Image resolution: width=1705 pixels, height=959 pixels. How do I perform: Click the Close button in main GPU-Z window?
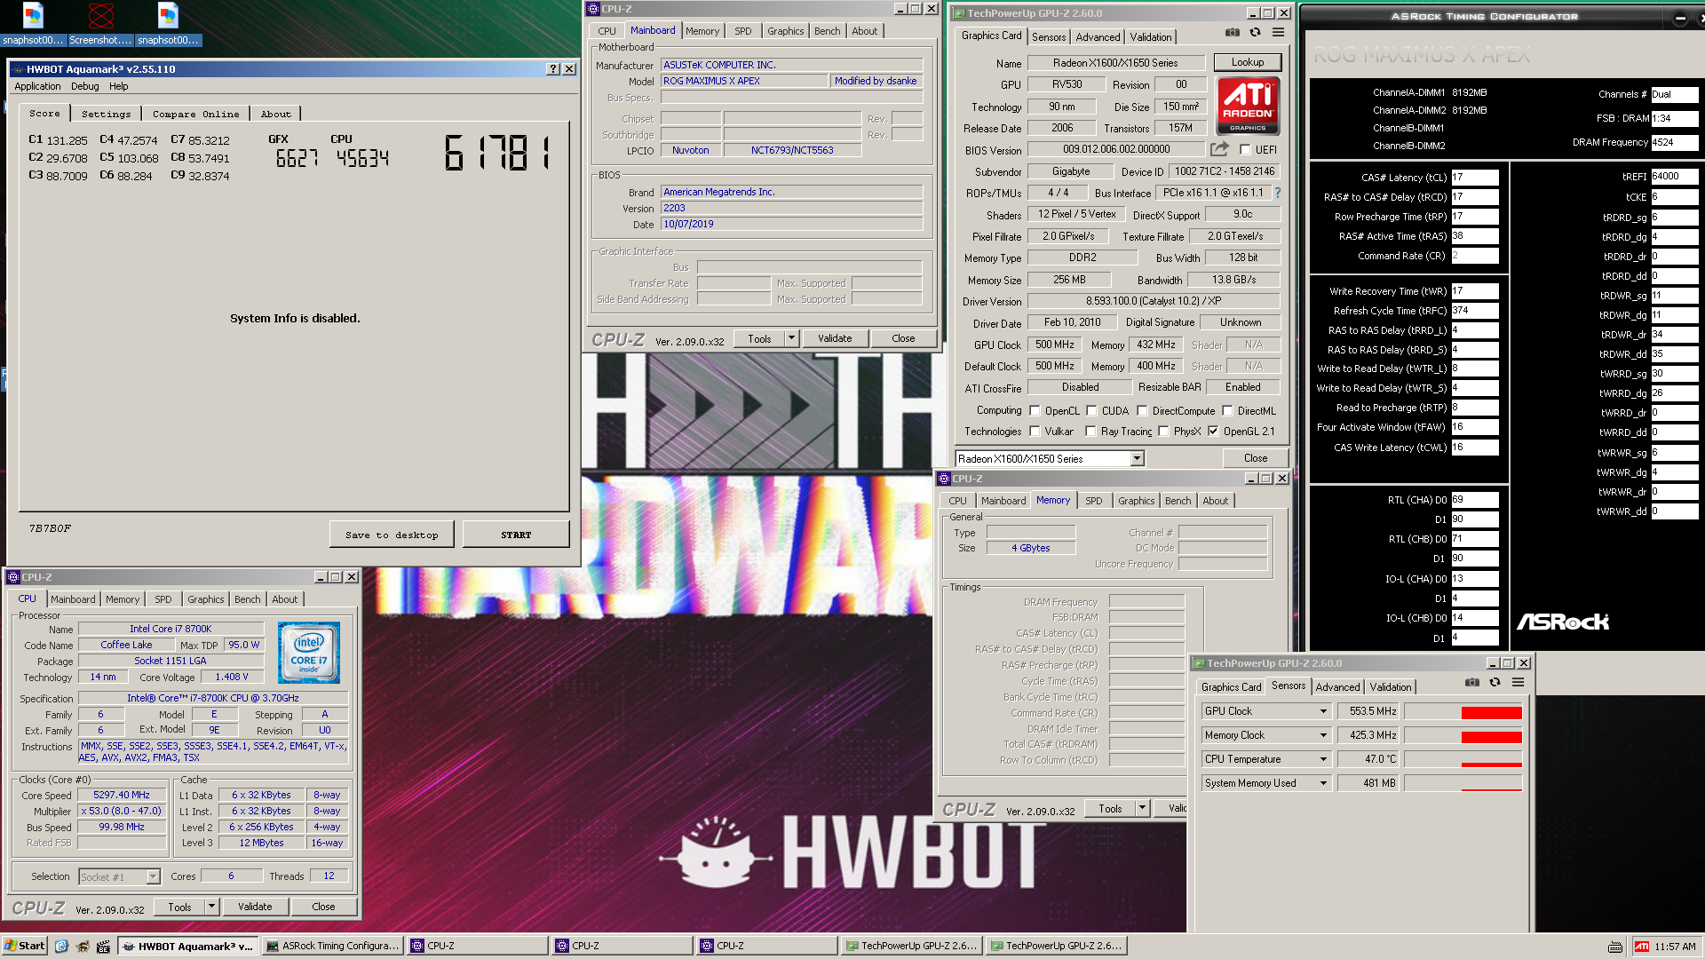tap(1256, 458)
